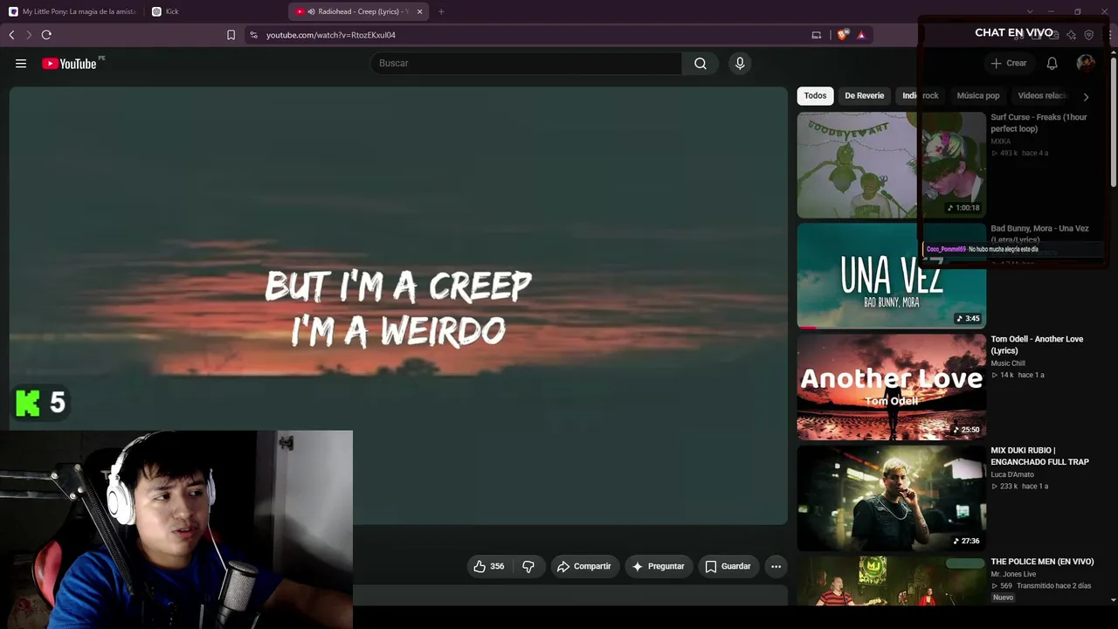Click the Preguntar button
Screen dimensions: 1118x629
[x=659, y=566]
